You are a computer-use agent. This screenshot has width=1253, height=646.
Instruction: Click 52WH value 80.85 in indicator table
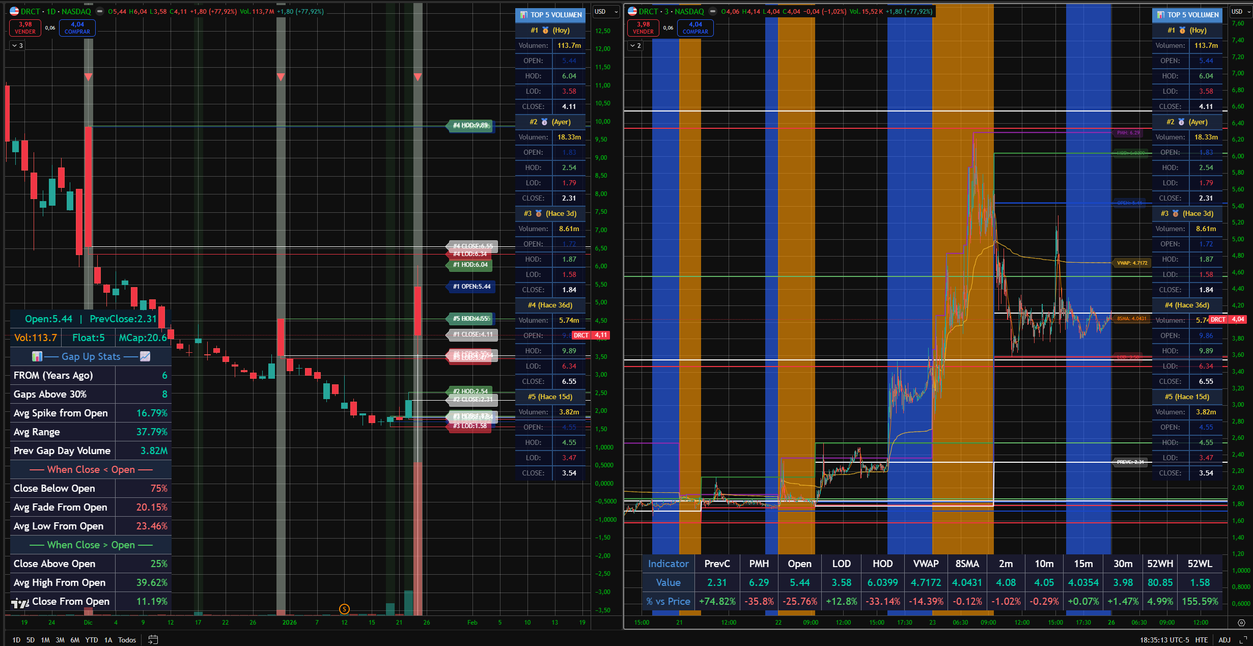point(1160,582)
